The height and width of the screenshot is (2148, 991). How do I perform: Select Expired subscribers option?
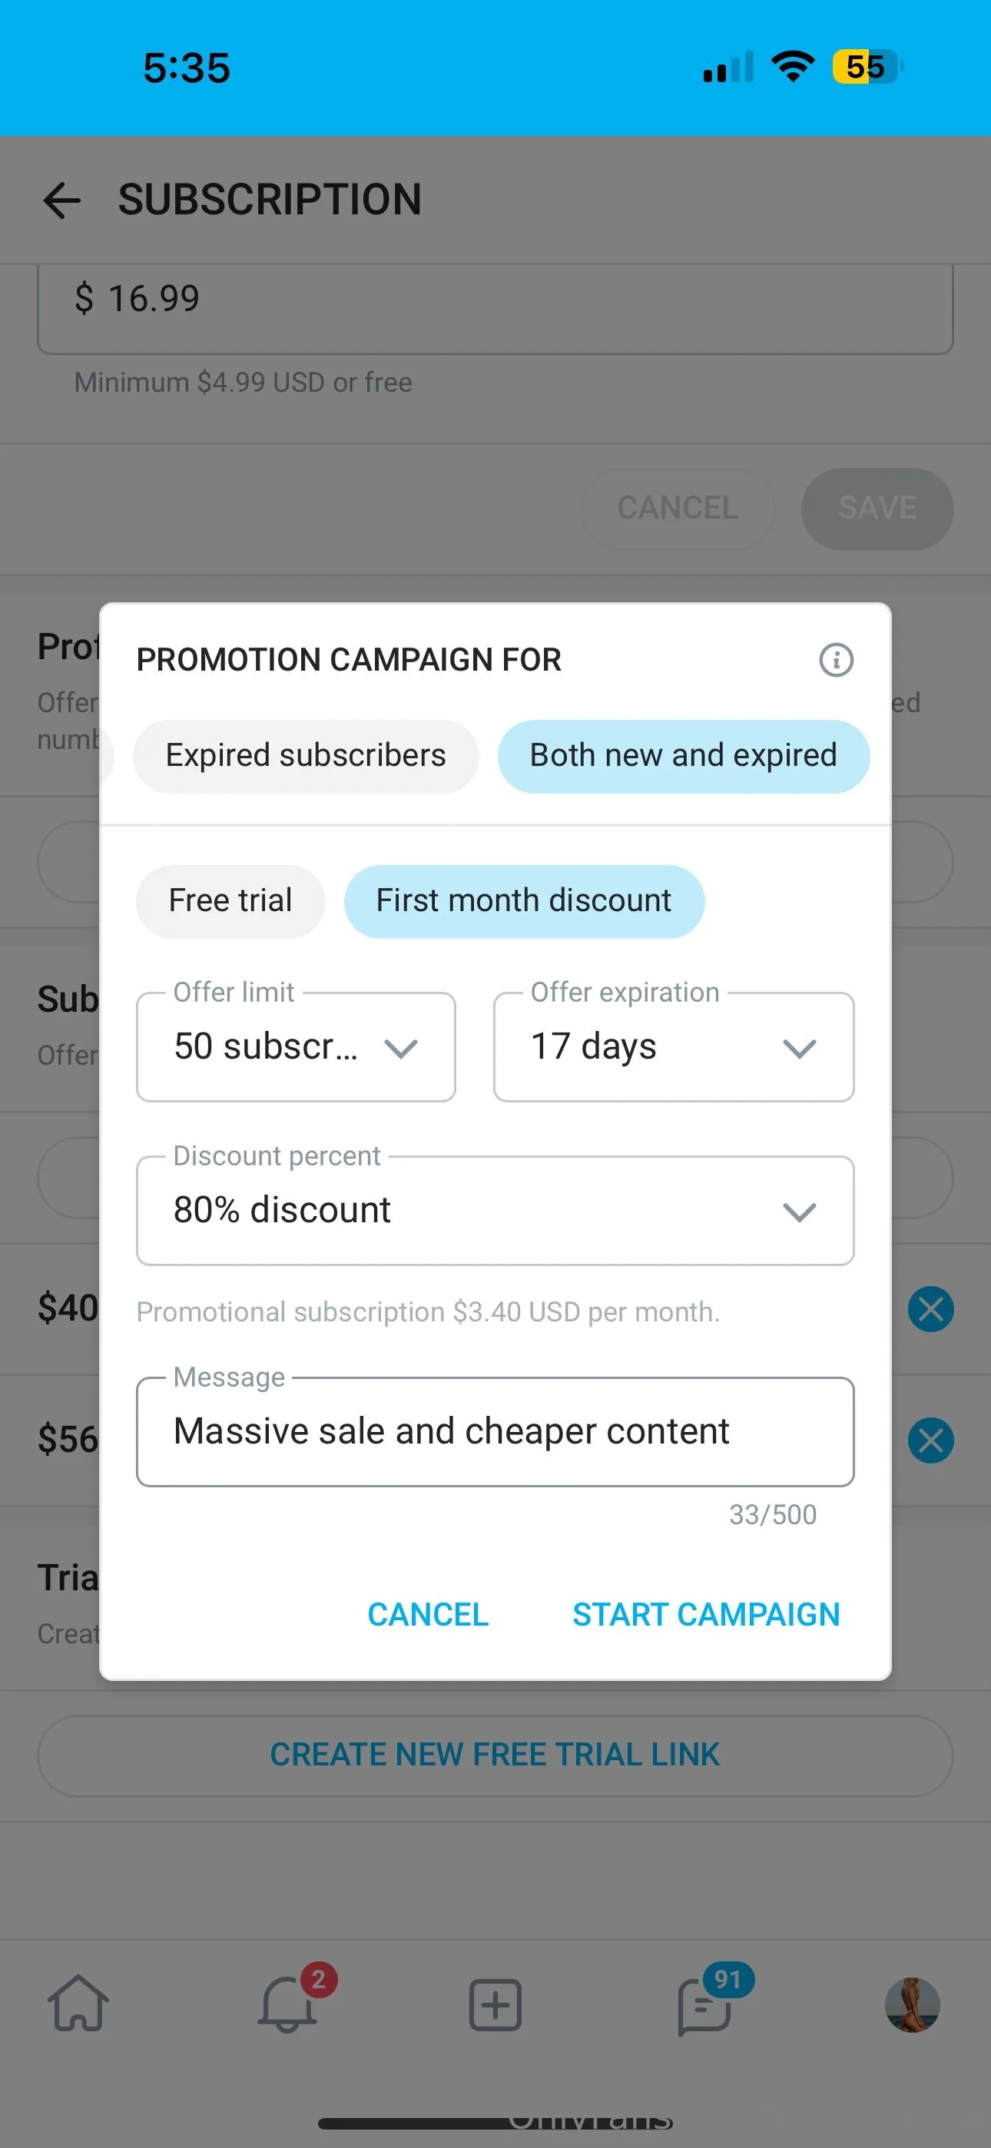coord(305,755)
